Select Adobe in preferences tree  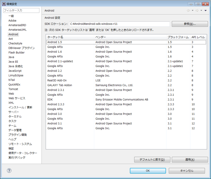[12, 21]
